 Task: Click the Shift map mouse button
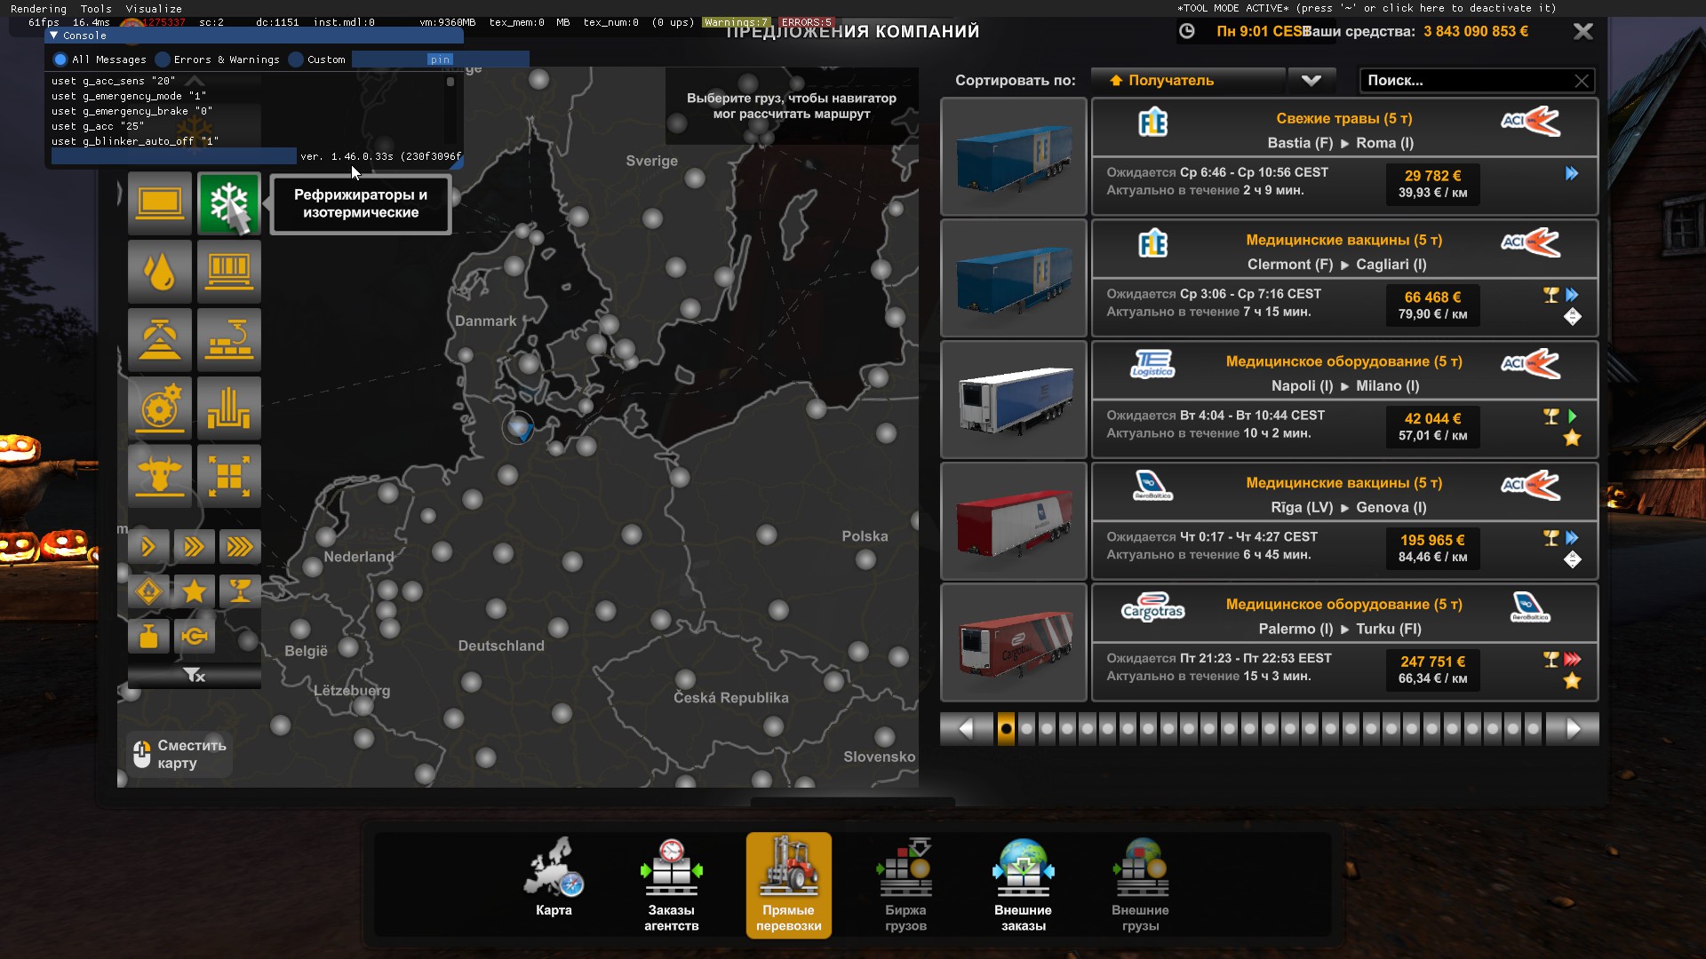click(x=180, y=755)
